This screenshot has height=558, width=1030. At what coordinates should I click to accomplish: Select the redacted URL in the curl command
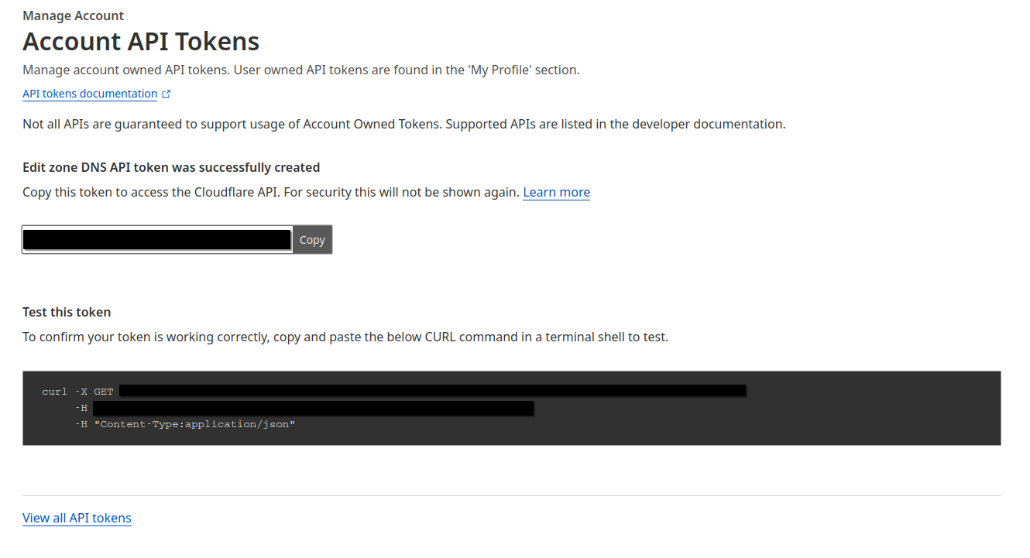pyautogui.click(x=432, y=391)
